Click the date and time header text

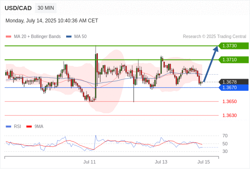click(52, 21)
